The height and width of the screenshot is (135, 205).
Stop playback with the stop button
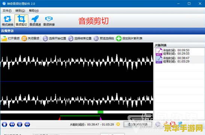[4, 125]
